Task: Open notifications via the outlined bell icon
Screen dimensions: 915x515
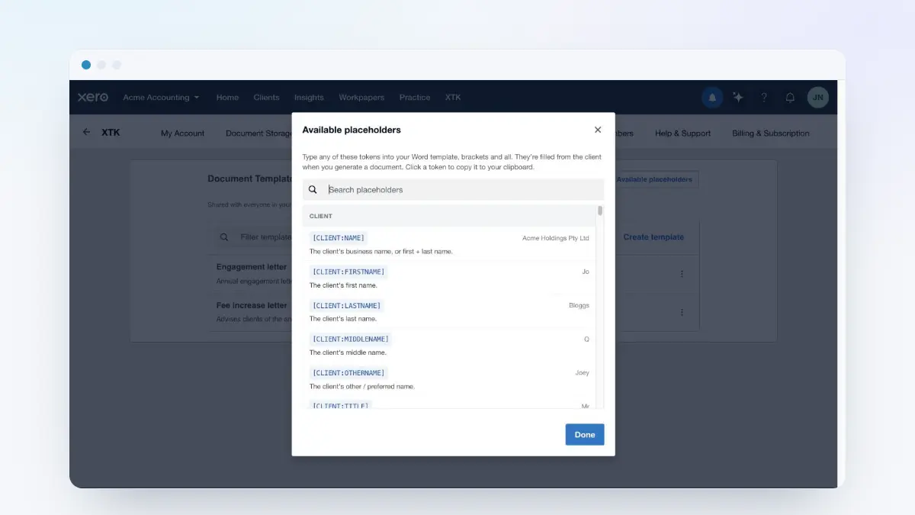Action: [790, 98]
